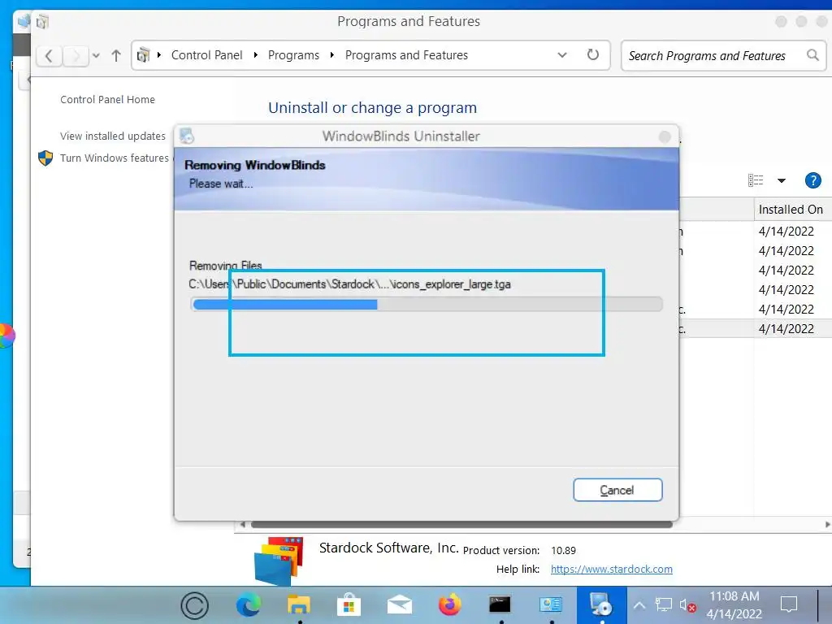Open the command prompt taskbar icon
This screenshot has height=624, width=832.
coord(500,604)
